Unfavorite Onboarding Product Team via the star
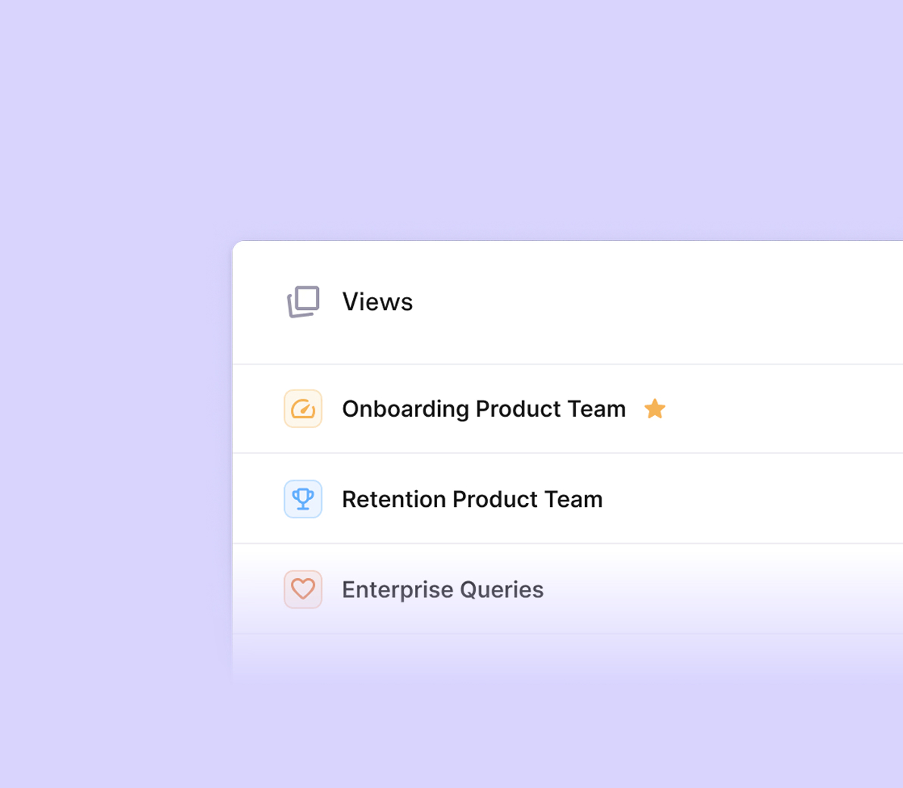 coord(655,409)
